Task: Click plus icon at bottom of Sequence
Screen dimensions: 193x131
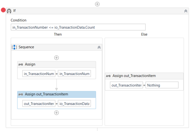Action: click(56, 113)
